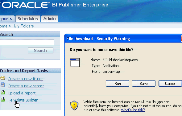Open the Schedules tab
This screenshot has height=116, width=182.
(28, 19)
